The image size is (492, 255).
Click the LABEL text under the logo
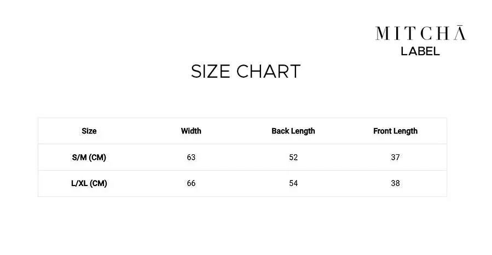coord(420,51)
